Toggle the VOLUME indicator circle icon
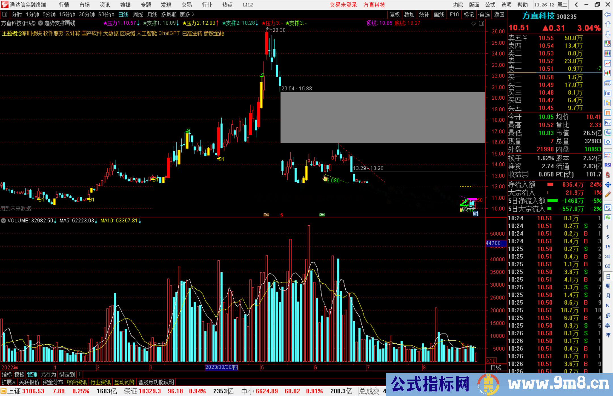 [x=3, y=221]
